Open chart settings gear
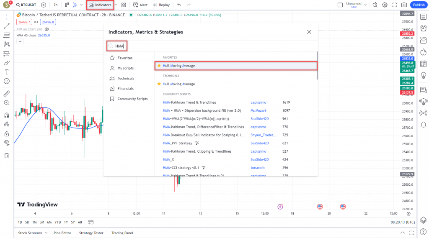This screenshot has width=429, height=238. tap(385, 5)
